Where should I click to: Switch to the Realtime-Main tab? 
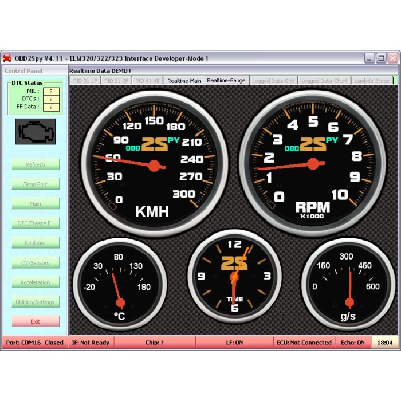point(184,81)
